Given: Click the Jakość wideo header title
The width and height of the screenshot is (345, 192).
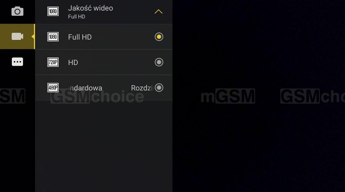Looking at the screenshot, I should pos(90,8).
